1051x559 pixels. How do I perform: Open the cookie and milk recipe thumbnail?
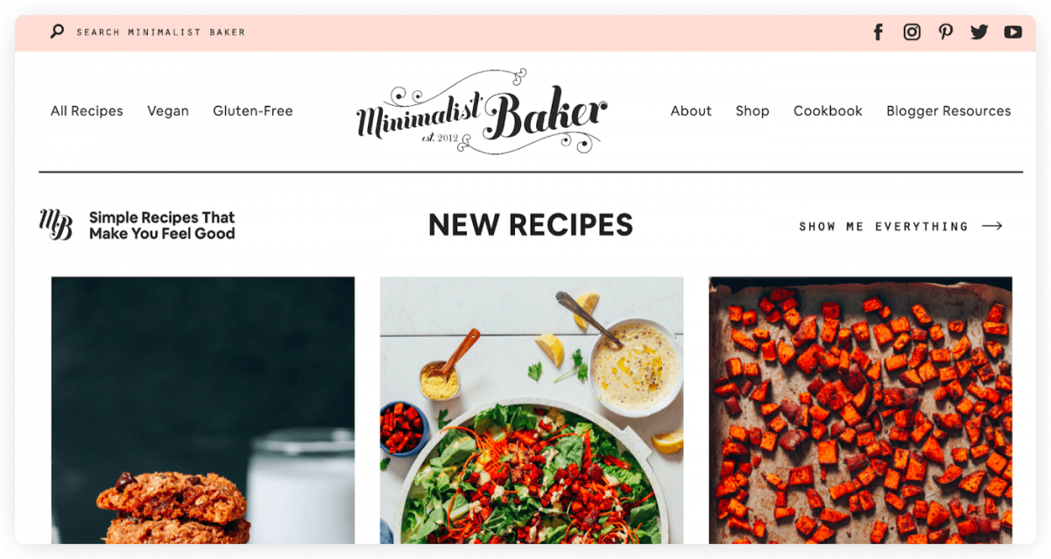pyautogui.click(x=203, y=410)
